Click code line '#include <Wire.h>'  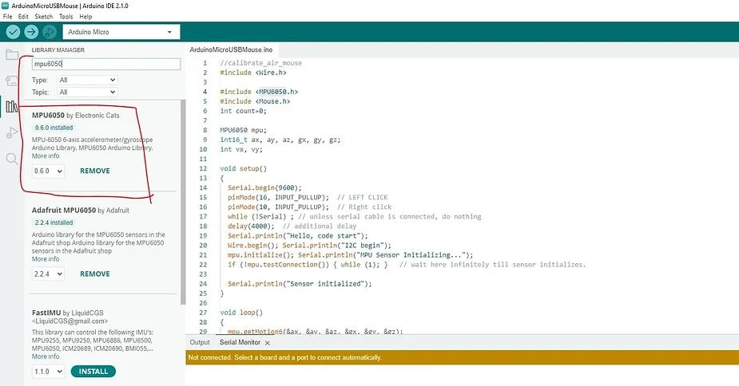(253, 73)
